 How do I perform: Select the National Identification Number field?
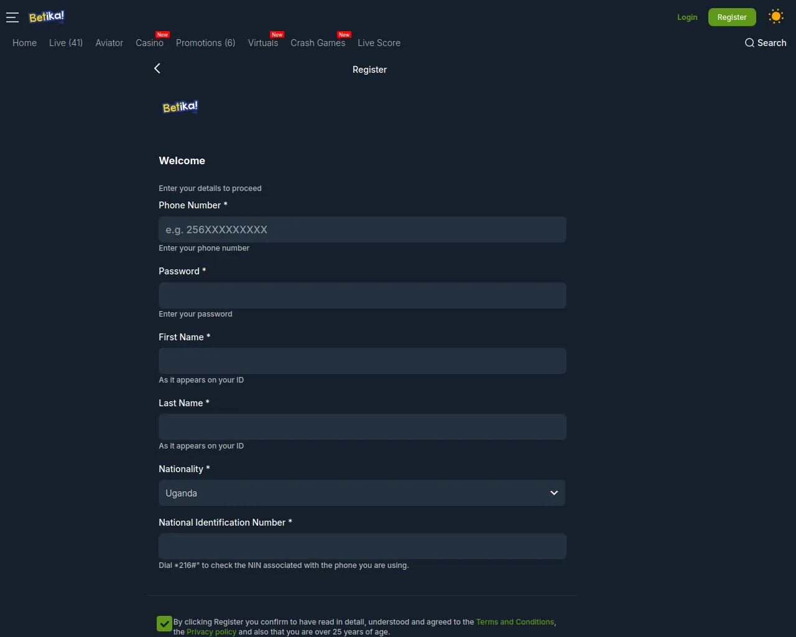[x=363, y=546]
